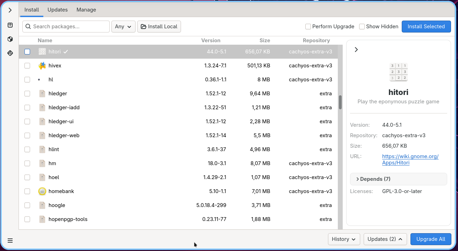The width and height of the screenshot is (458, 251).
Task: Select the hopenpgp-tools row name
Action: 68,219
